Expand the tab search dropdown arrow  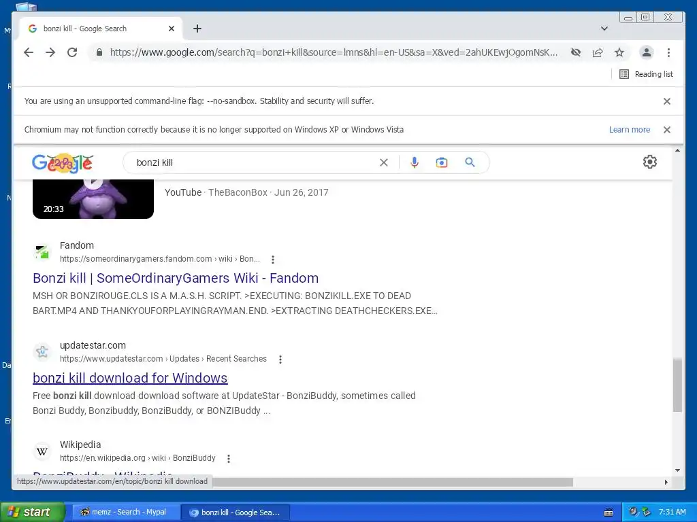604,29
